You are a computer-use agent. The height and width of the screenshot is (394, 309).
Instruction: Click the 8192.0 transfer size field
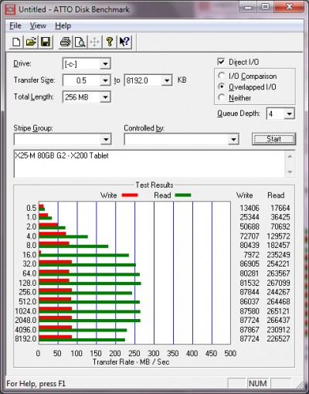tap(143, 80)
